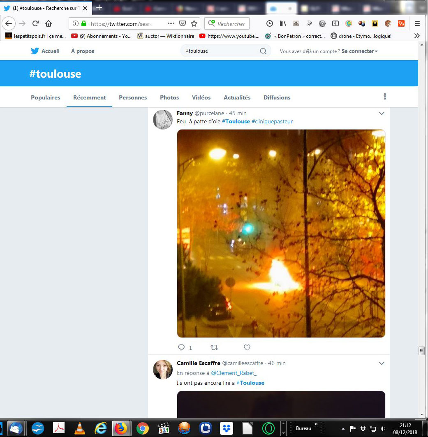The height and width of the screenshot is (437, 428).
Task: Open the Diffusions tab
Action: (277, 97)
